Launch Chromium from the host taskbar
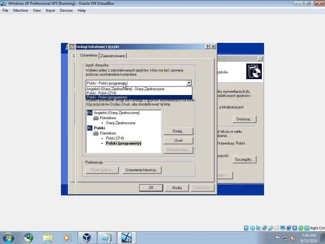The width and height of the screenshot is (325, 244). coord(28,238)
